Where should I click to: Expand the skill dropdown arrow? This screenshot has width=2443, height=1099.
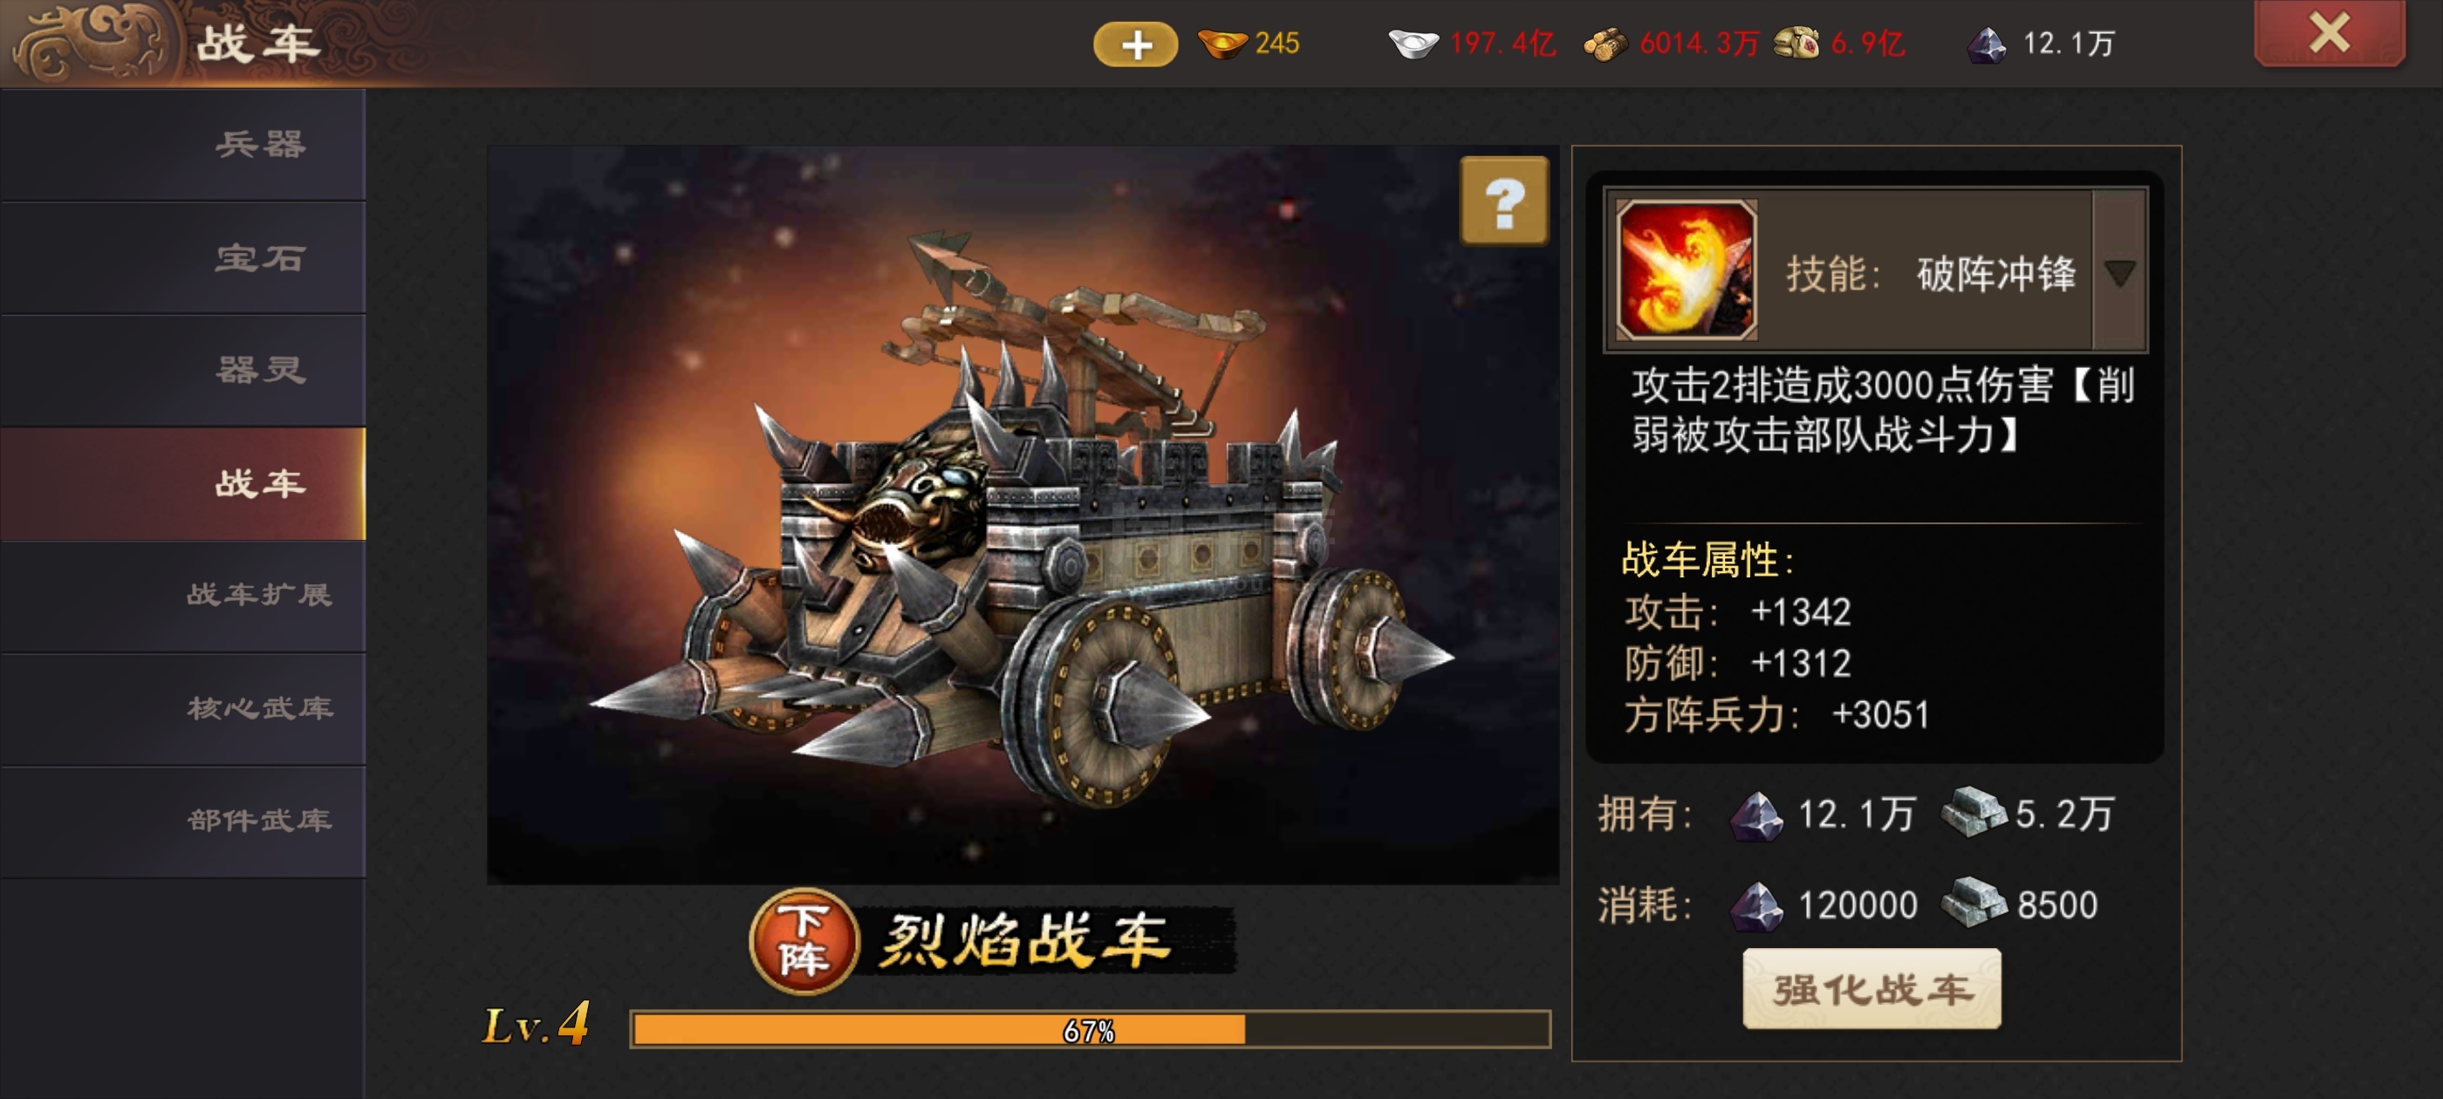point(2119,273)
